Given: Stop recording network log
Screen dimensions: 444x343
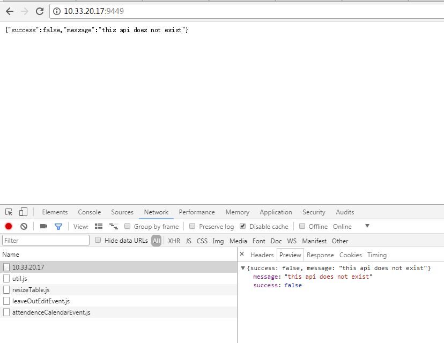Looking at the screenshot, I should click(x=9, y=226).
